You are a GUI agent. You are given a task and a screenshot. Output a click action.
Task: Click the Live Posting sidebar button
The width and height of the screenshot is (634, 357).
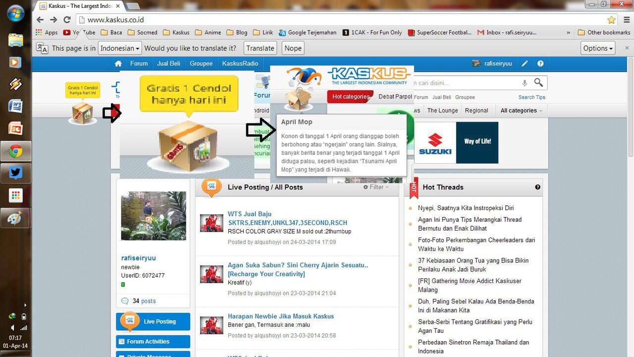pos(153,321)
